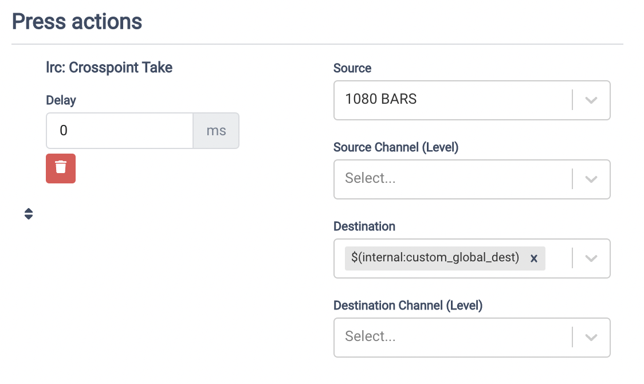Click the Destination Channel (Level) label

click(408, 305)
